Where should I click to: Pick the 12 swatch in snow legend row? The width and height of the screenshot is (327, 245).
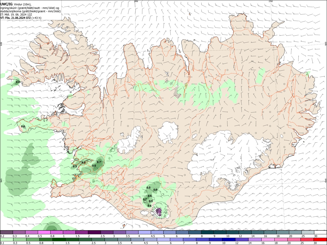point(245,232)
